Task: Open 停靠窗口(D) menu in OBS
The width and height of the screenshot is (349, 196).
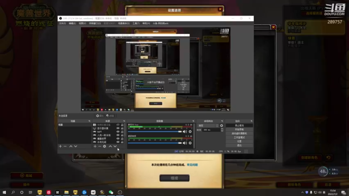Action: tap(95, 24)
